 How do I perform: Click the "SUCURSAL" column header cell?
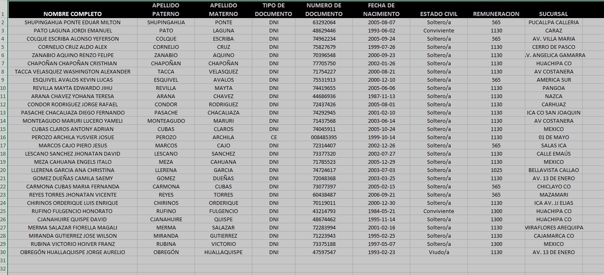(554, 14)
